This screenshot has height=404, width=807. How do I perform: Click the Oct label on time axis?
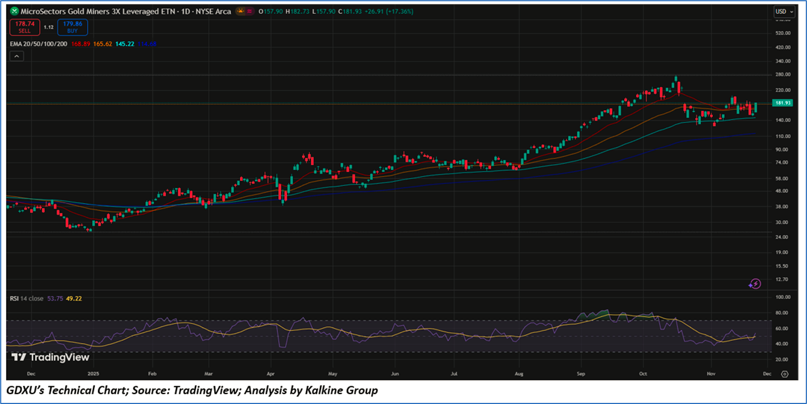click(642, 374)
